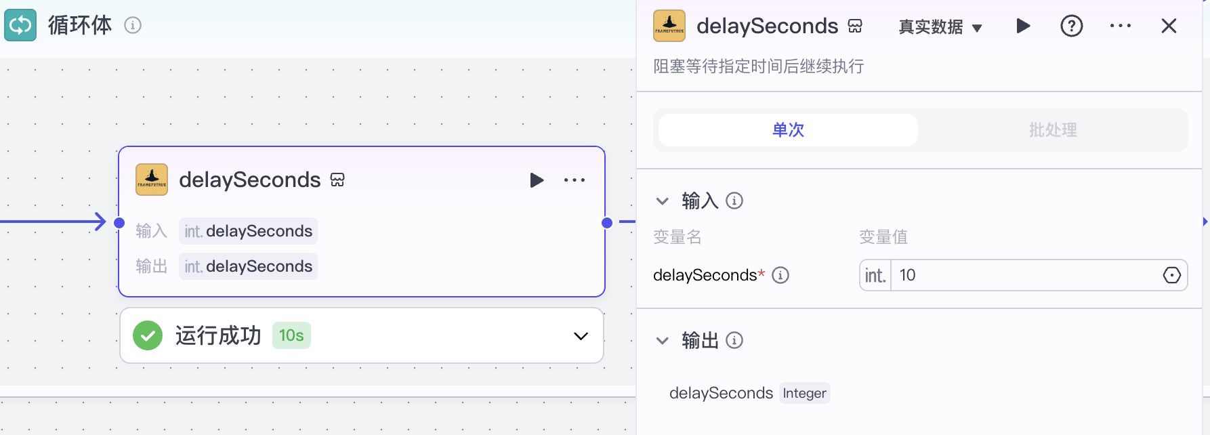1210x435 pixels.
Task: Click the info icon beside 循环体 title
Action: click(x=133, y=25)
